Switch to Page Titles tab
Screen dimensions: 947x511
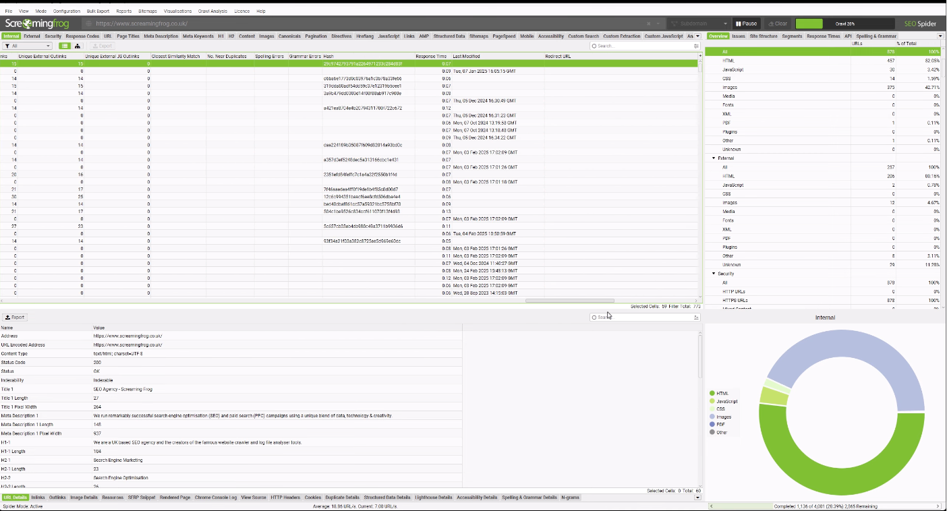click(128, 36)
